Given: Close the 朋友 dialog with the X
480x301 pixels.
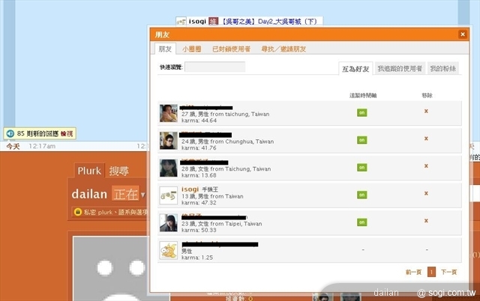Looking at the screenshot, I should point(462,34).
